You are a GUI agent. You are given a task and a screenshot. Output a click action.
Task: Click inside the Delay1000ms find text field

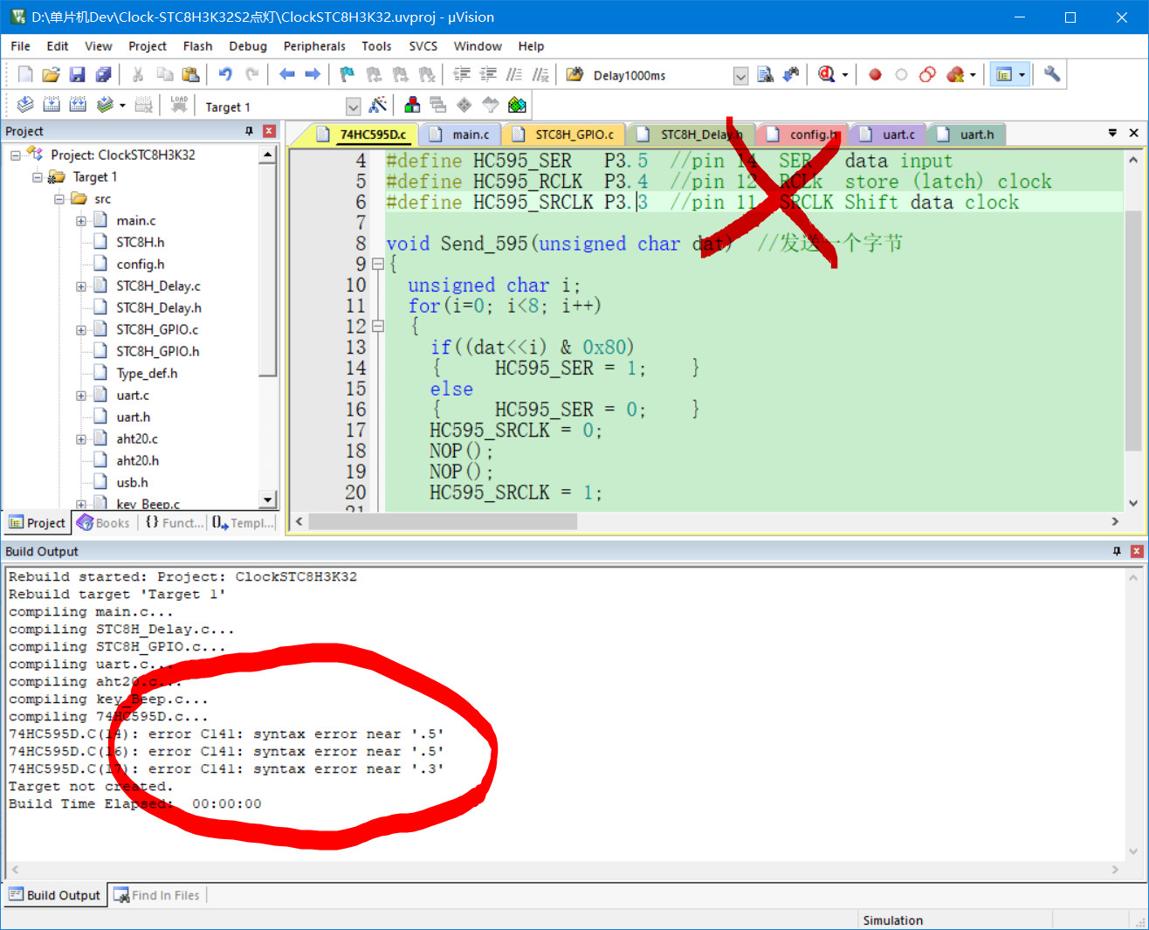coord(660,76)
